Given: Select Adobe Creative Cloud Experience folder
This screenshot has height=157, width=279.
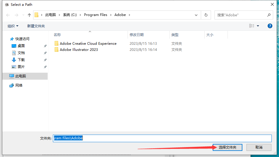Looking at the screenshot, I should [88, 43].
